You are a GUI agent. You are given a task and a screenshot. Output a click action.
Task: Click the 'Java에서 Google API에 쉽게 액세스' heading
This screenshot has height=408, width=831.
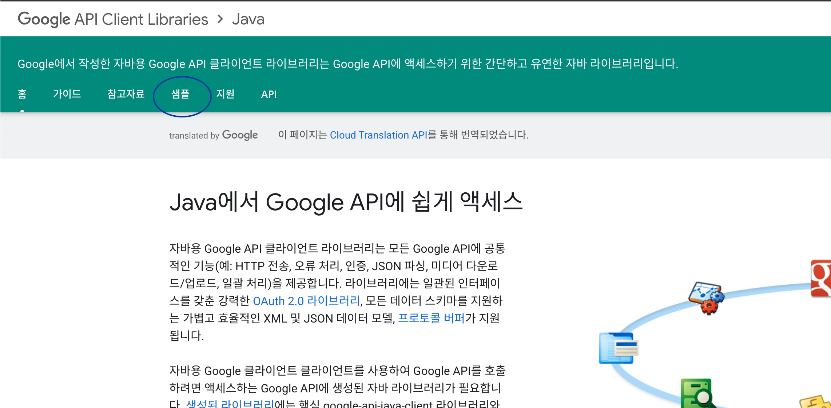pos(346,202)
